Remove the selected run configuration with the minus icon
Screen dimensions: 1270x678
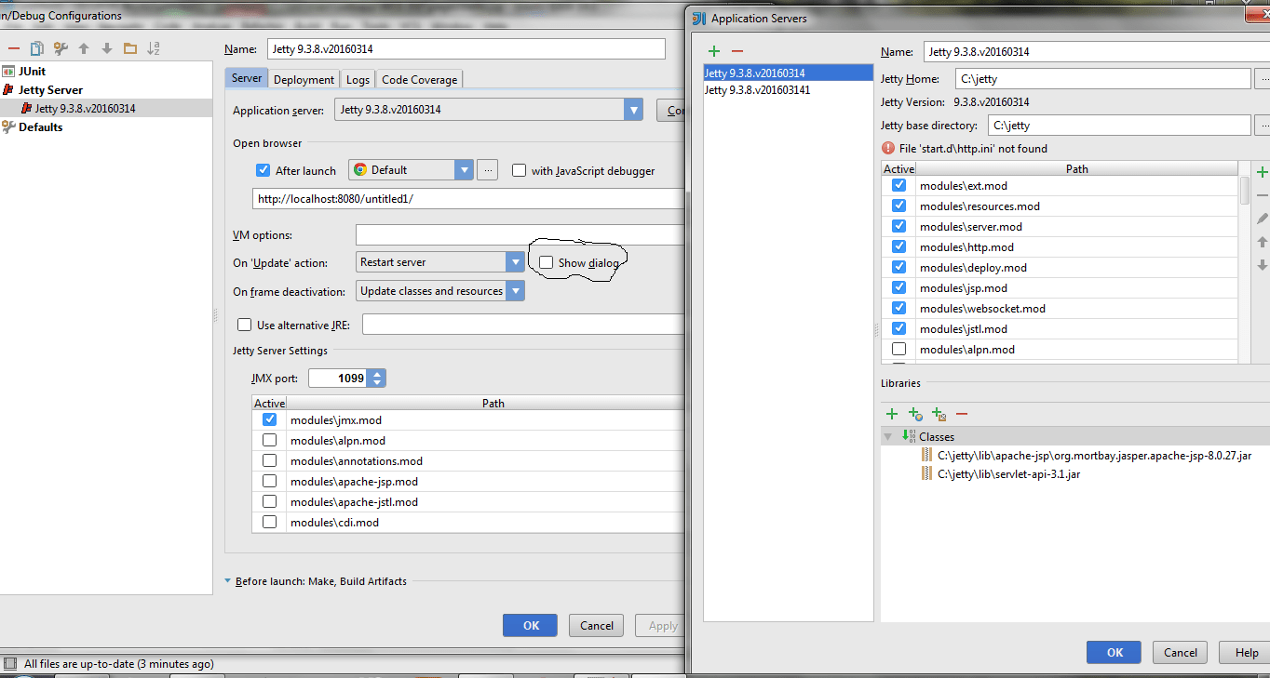coord(13,48)
